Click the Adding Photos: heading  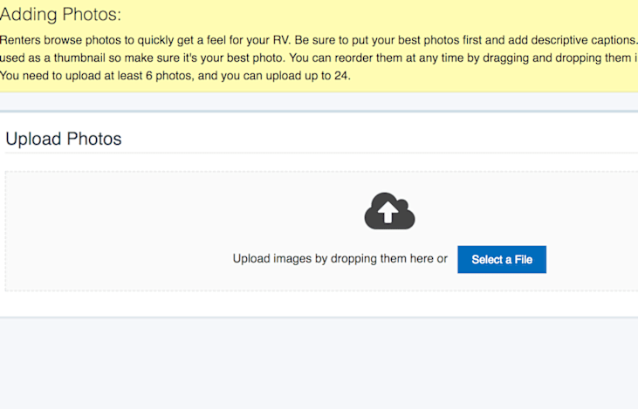[60, 14]
